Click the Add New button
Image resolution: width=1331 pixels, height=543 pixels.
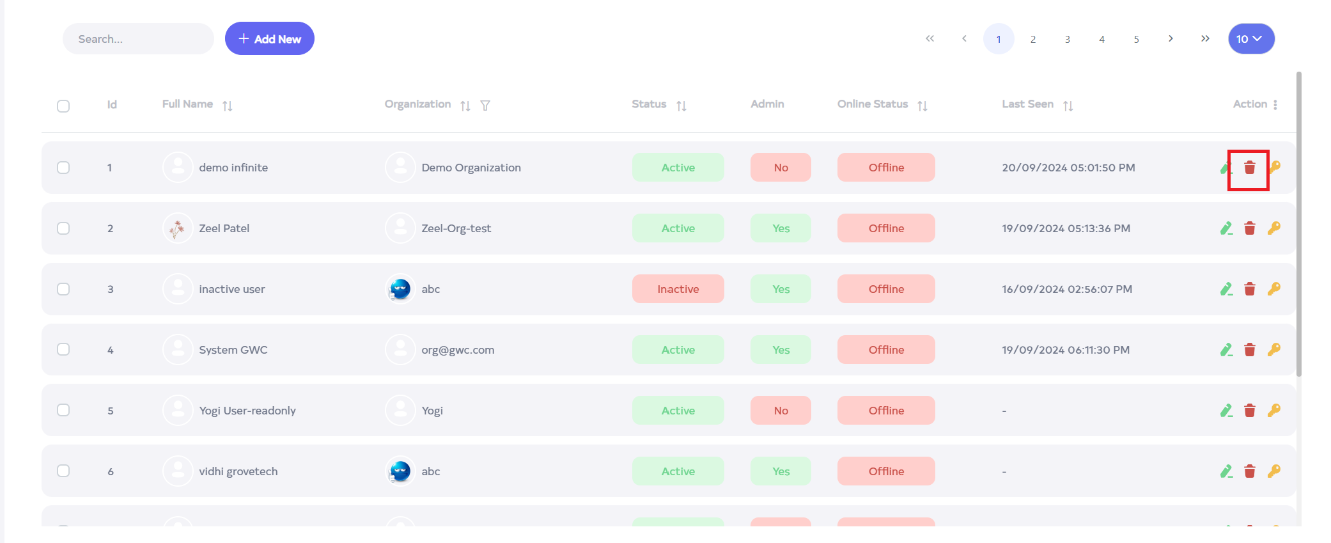(x=269, y=39)
